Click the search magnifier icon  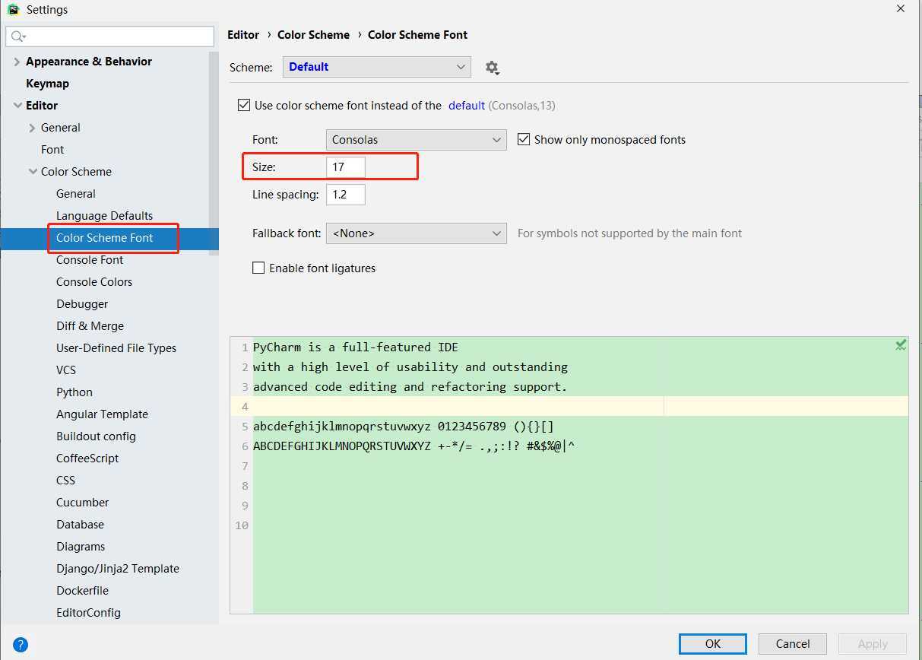(17, 36)
